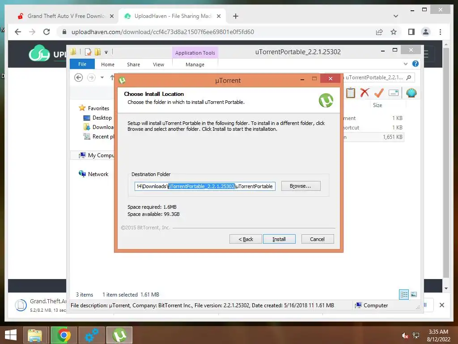Click Browse to pick another destination folder
This screenshot has width=458, height=344.
(301, 186)
